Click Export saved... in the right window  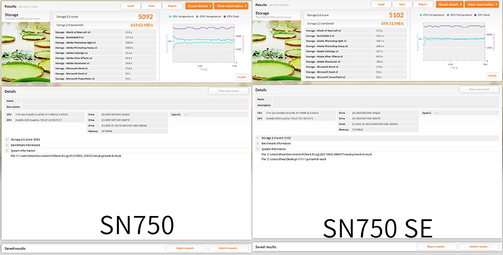pos(437,247)
